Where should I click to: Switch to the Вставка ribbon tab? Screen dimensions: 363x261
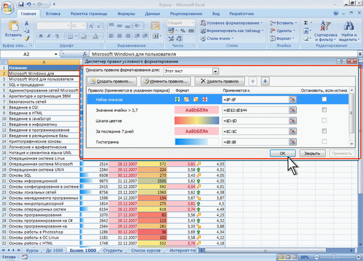(53, 13)
